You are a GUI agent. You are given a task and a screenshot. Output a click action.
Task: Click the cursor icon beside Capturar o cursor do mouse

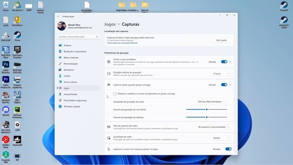click(109, 149)
